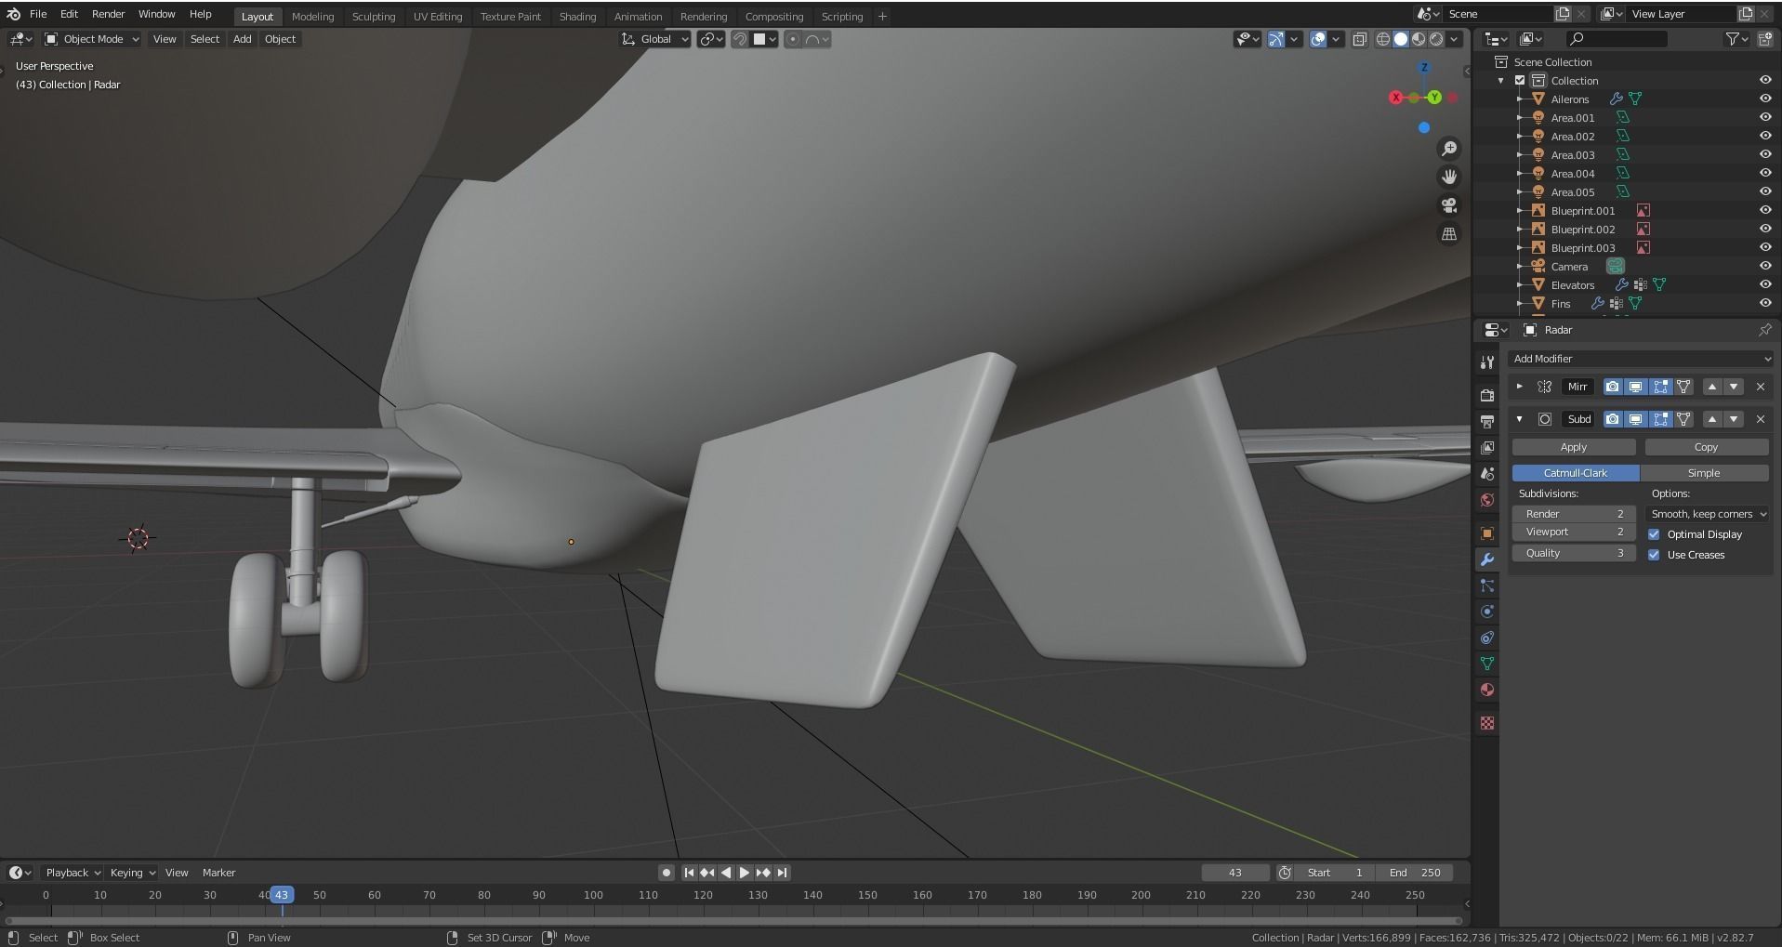Select wireframe viewport shading

pyautogui.click(x=1383, y=39)
